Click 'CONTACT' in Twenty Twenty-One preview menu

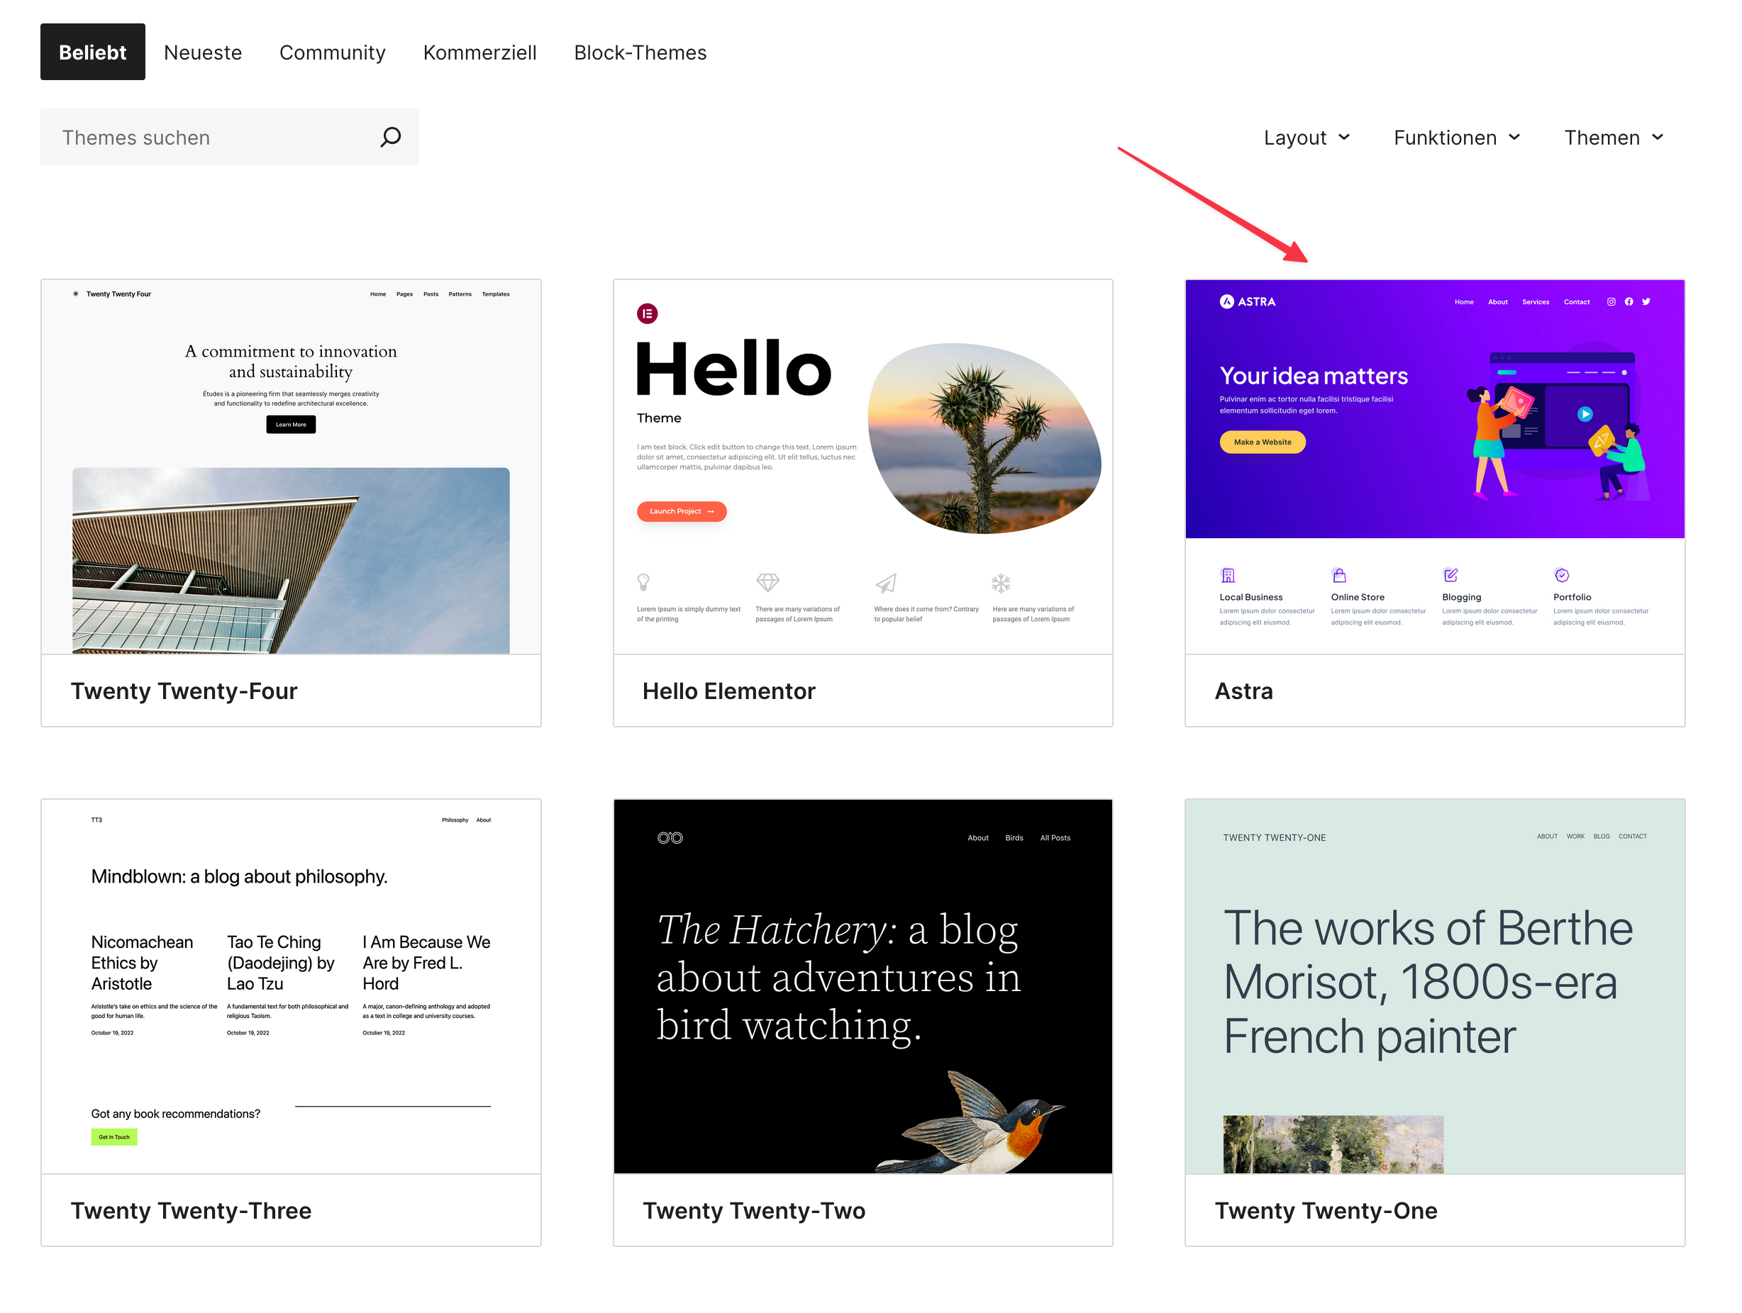click(1633, 836)
